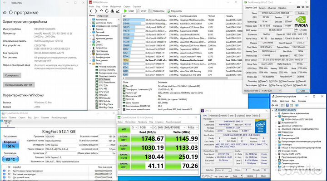
Task: Open Результаты in AIDA64 toolbar
Action: 175,11
